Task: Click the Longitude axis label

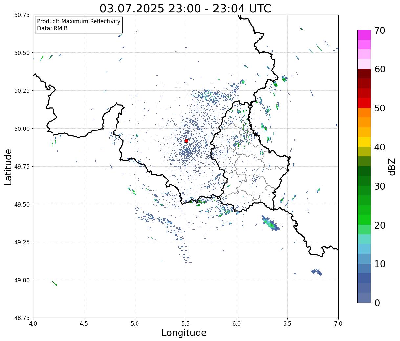Action: click(x=184, y=333)
